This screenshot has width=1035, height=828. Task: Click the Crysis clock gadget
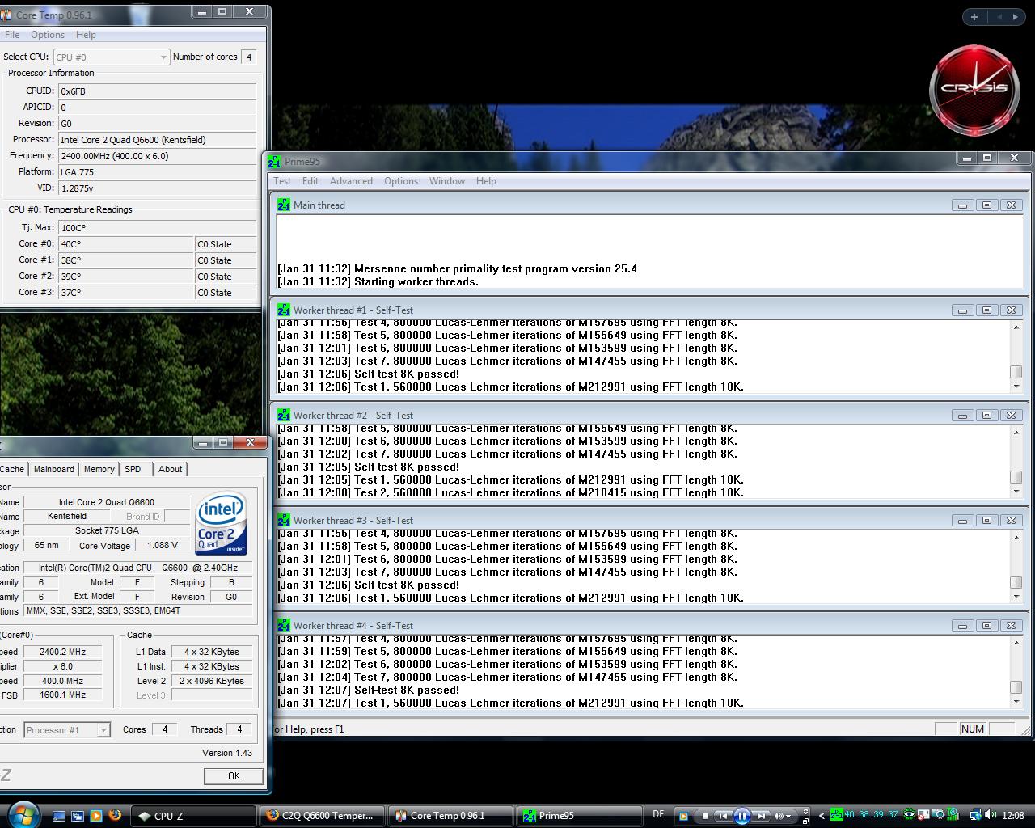(974, 90)
